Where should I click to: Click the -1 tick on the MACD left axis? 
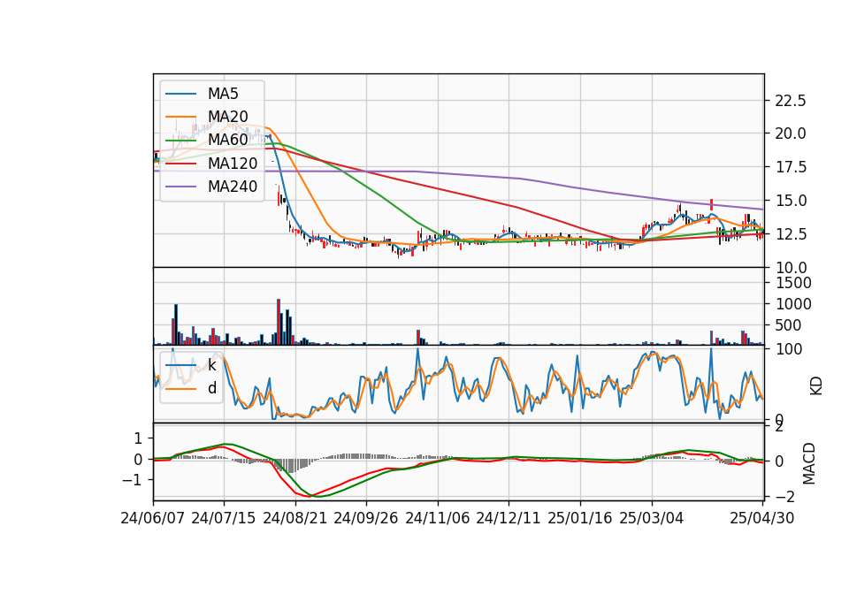point(132,480)
